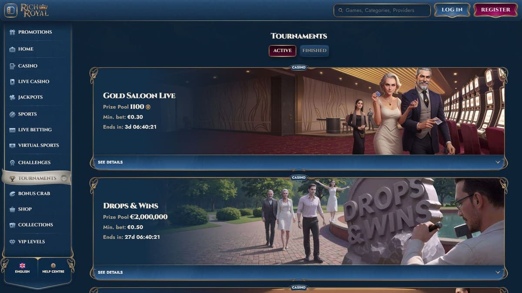522x293 pixels.
Task: Click the VIP Levels diamond icon
Action: tap(12, 242)
